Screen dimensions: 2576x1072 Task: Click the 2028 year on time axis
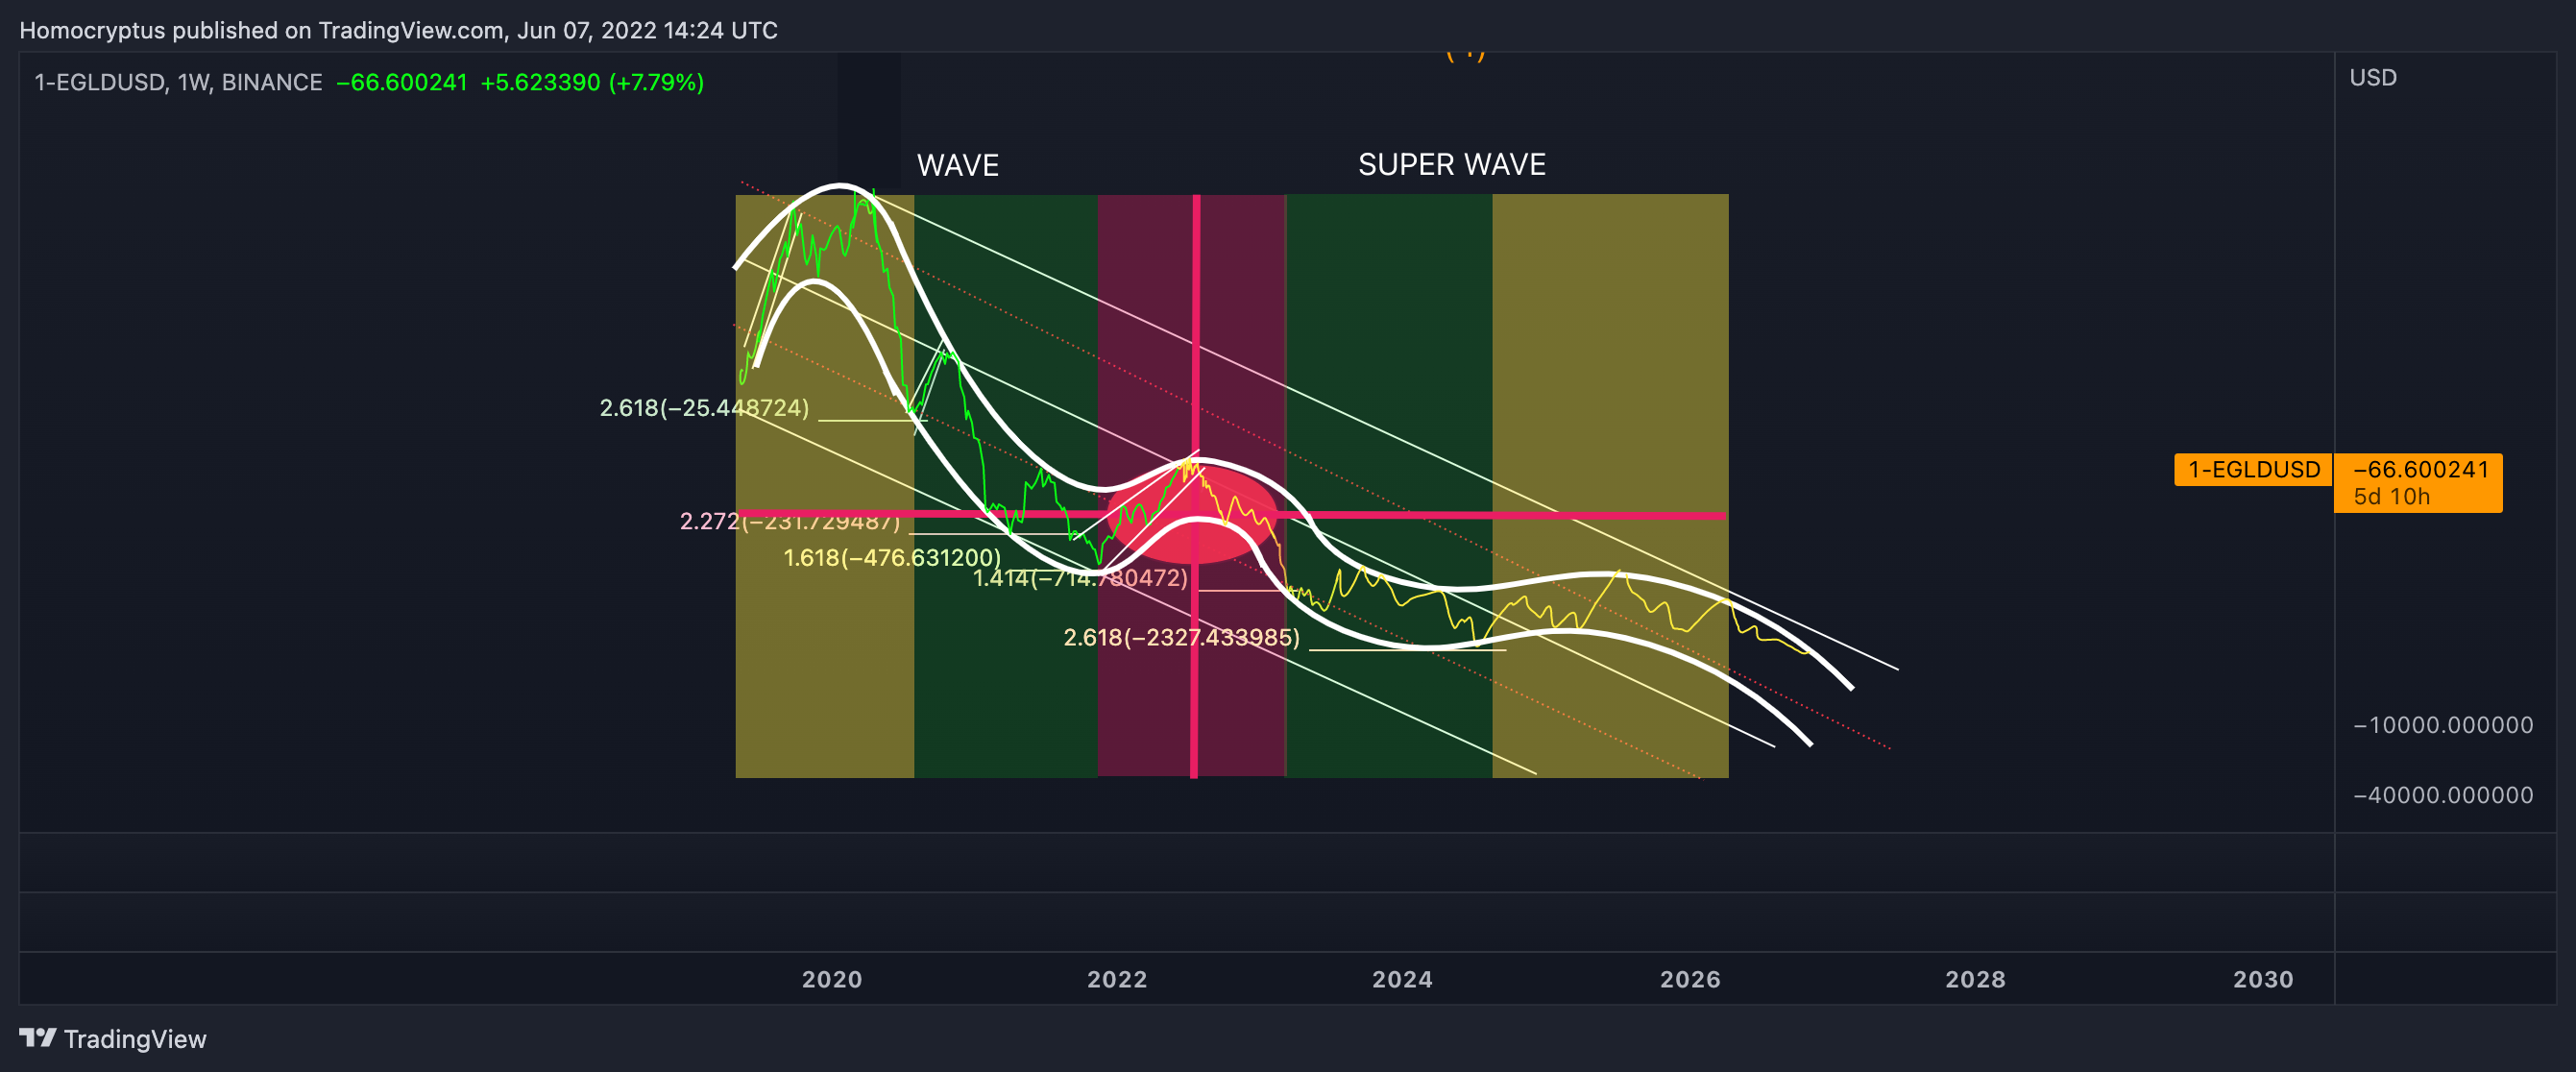click(x=1975, y=979)
